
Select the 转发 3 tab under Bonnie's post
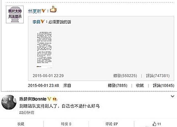point(66,124)
